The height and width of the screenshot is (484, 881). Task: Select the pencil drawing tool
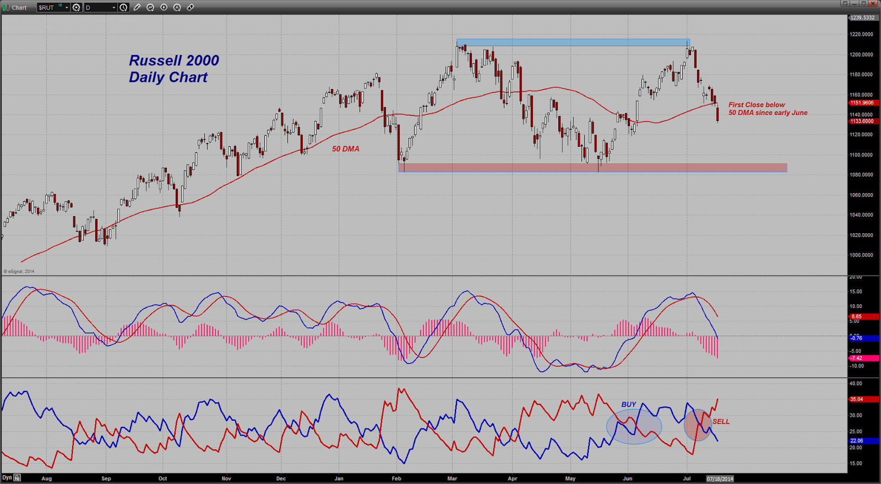(x=137, y=8)
